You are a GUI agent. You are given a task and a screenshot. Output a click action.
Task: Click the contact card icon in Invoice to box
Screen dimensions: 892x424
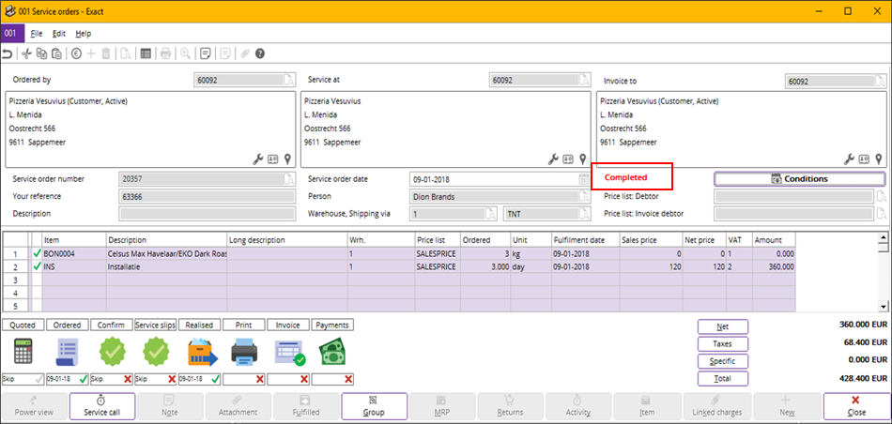pyautogui.click(x=864, y=159)
